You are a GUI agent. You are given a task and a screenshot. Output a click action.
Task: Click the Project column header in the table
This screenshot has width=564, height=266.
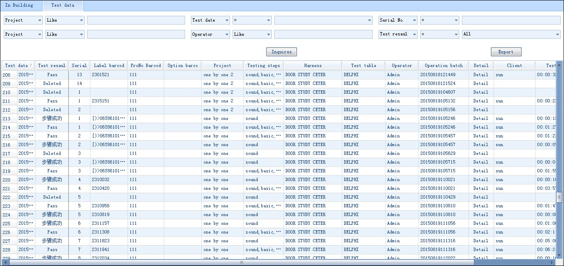(222, 65)
